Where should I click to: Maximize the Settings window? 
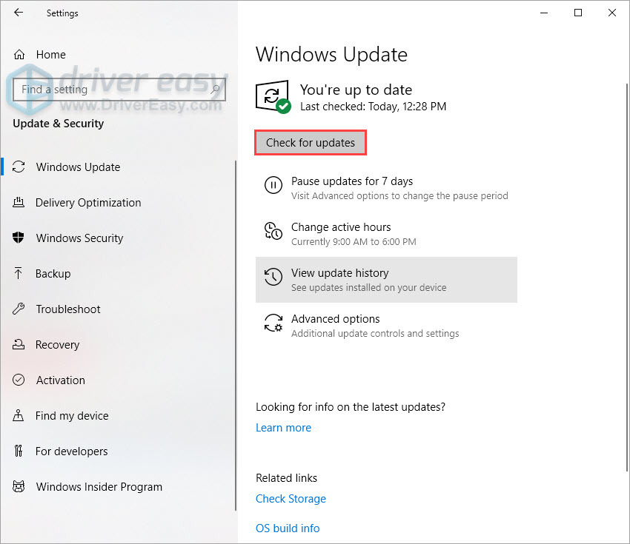tap(578, 13)
